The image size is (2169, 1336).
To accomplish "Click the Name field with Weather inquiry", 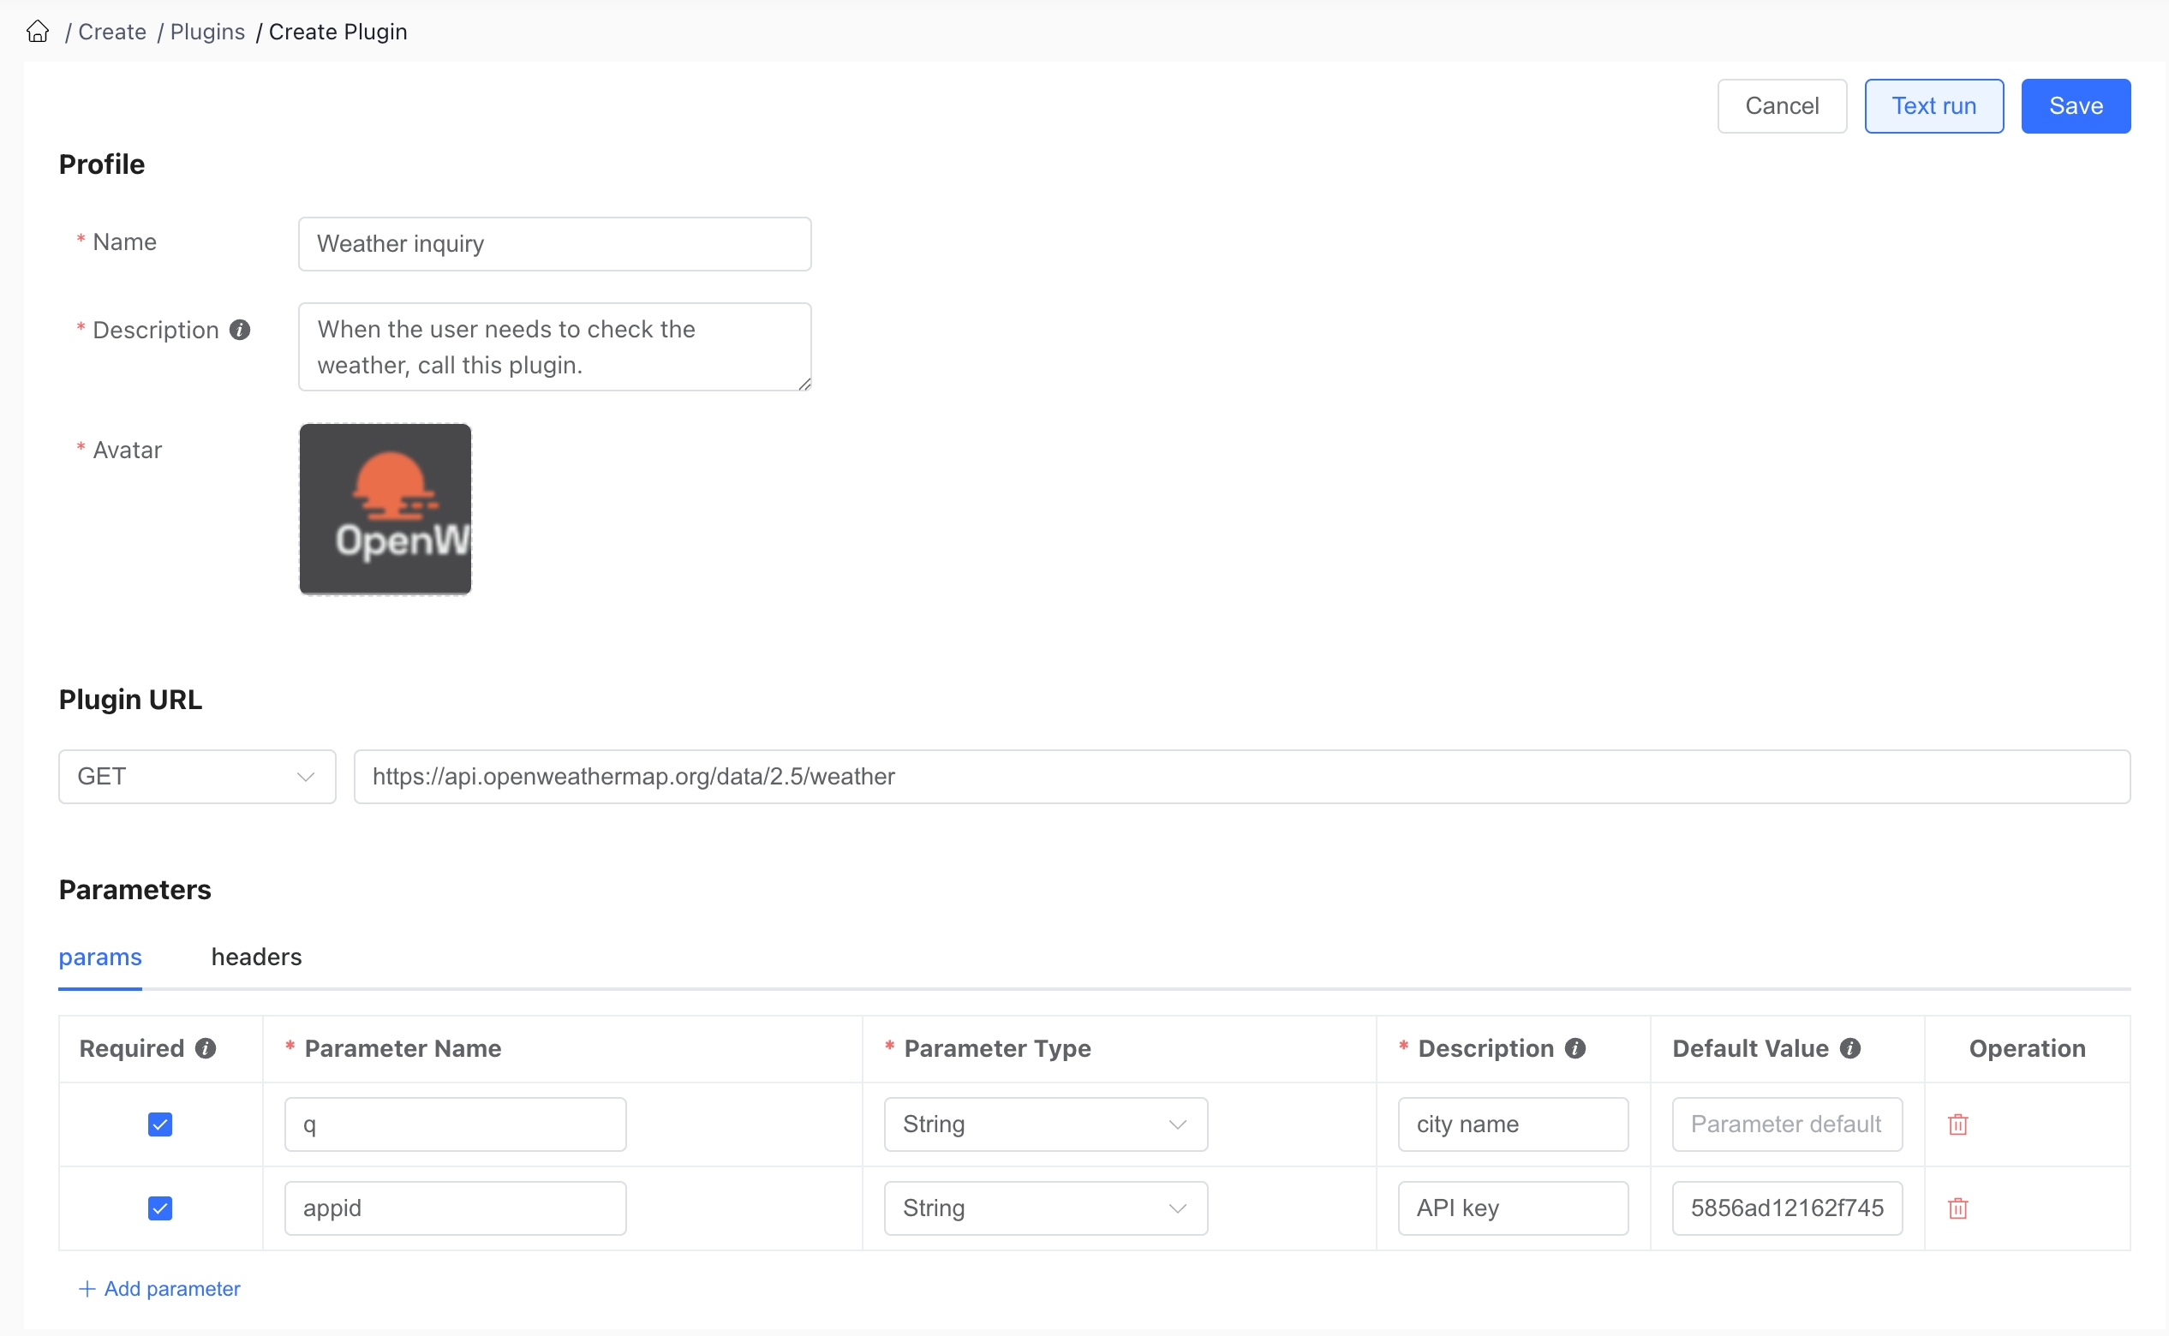I will pos(555,244).
